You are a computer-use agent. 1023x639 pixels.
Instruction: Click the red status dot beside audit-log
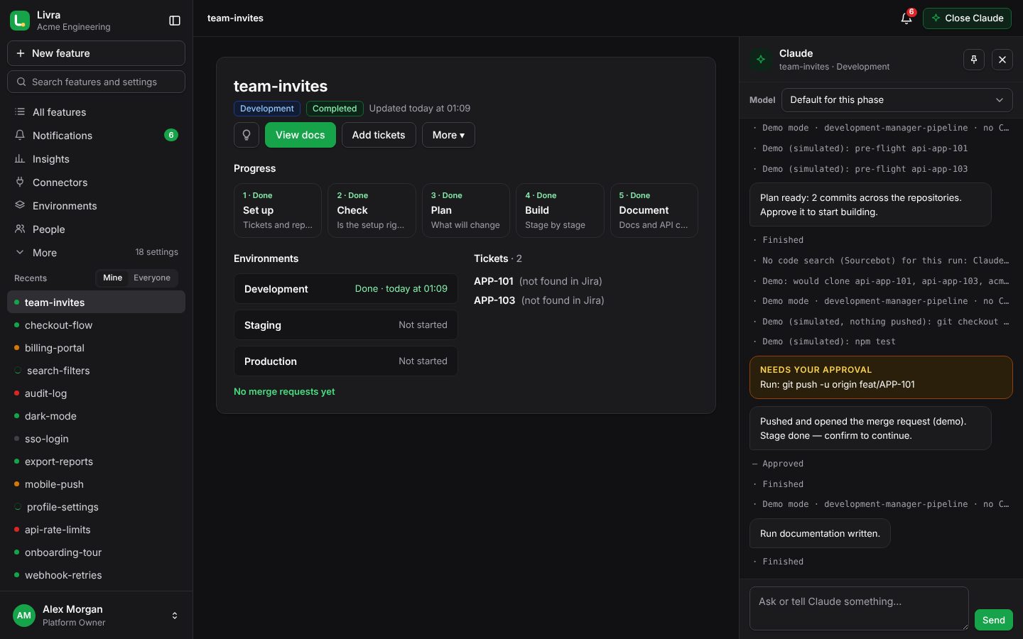pyautogui.click(x=16, y=393)
